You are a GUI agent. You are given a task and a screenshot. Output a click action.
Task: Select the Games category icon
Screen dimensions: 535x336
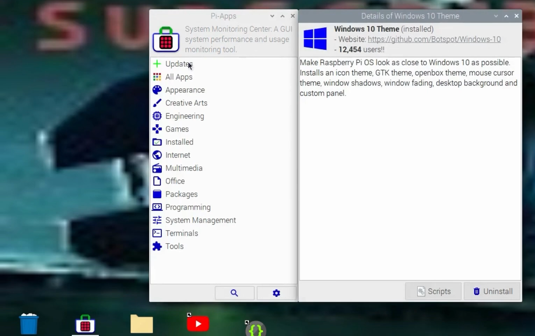point(177,129)
